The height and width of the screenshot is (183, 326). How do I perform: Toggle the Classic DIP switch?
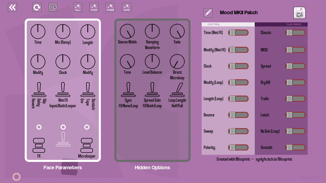(295, 33)
